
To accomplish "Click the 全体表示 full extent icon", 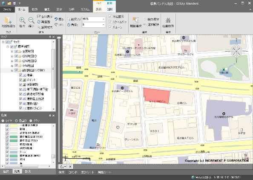I will (x=39, y=17).
